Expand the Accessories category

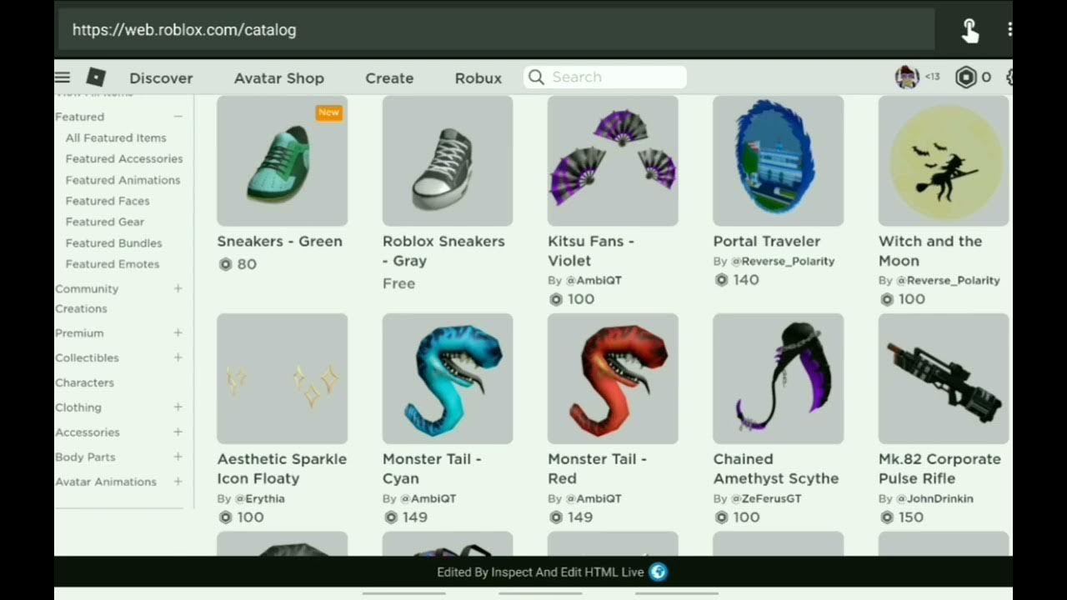[178, 432]
